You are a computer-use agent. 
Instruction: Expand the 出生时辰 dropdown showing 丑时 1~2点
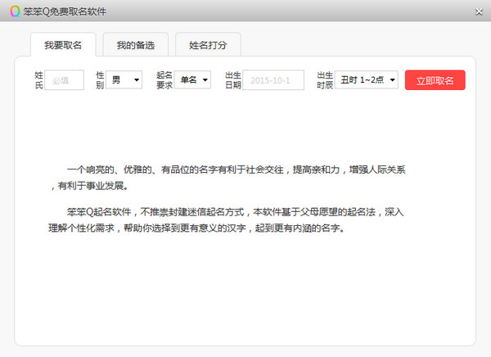[x=367, y=80]
